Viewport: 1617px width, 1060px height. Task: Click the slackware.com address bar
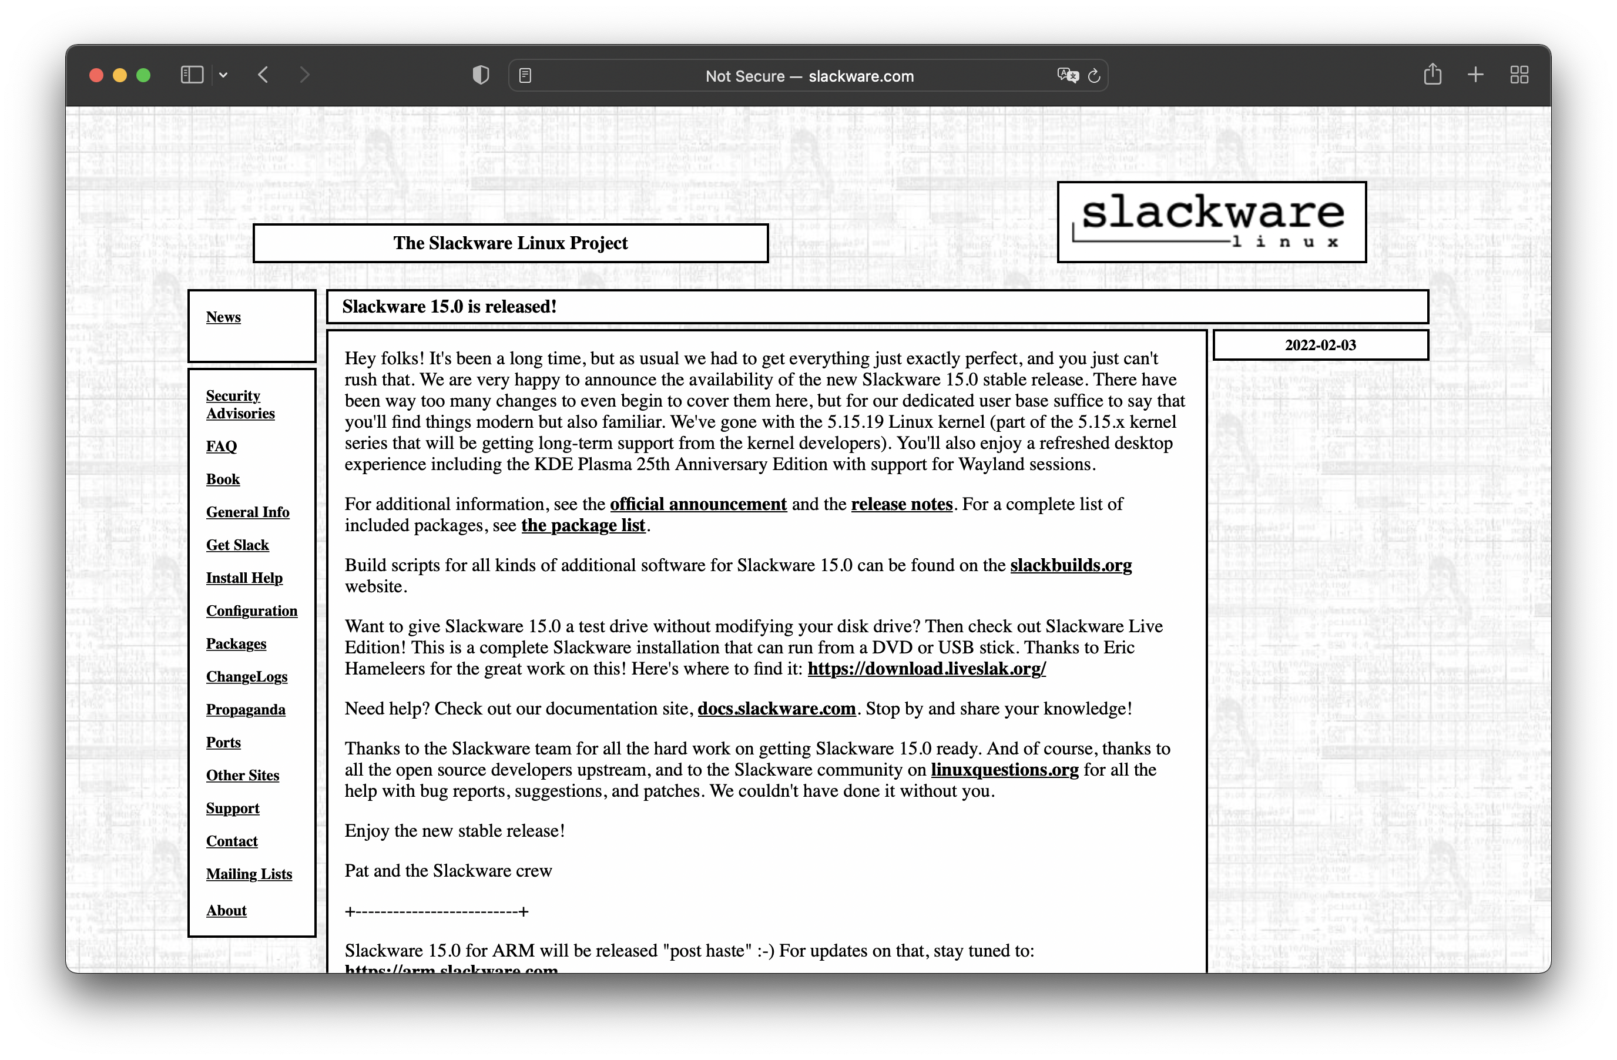point(808,76)
